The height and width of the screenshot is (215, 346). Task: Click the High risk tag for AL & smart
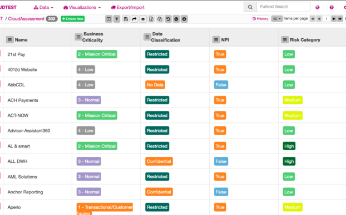point(289,146)
